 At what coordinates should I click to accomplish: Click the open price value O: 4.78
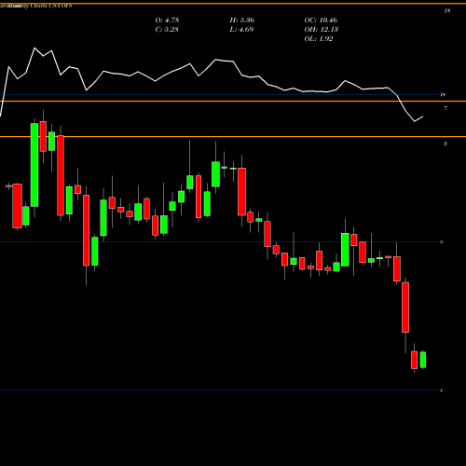point(167,21)
